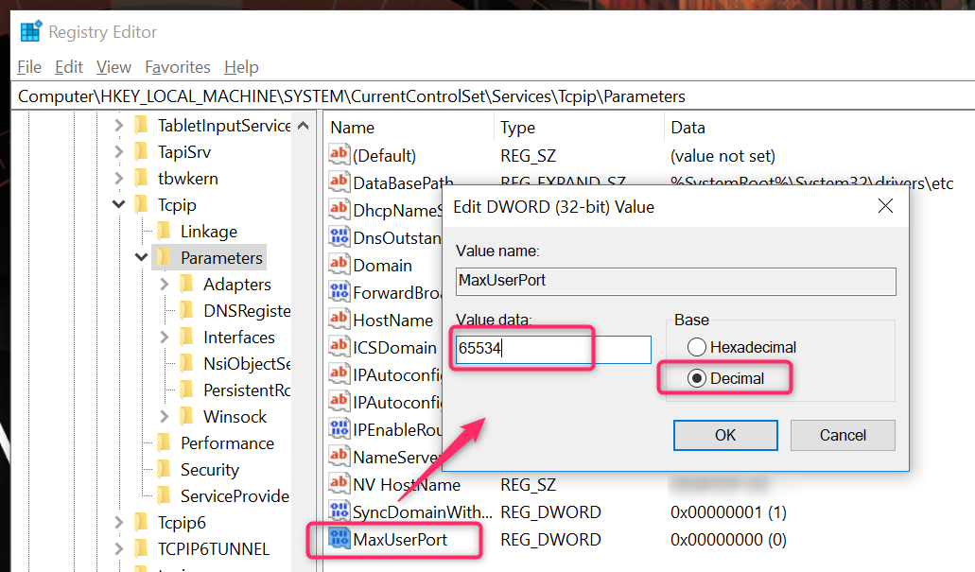Click the folder icon for Interfaces key
The width and height of the screenshot is (975, 572).
188,337
